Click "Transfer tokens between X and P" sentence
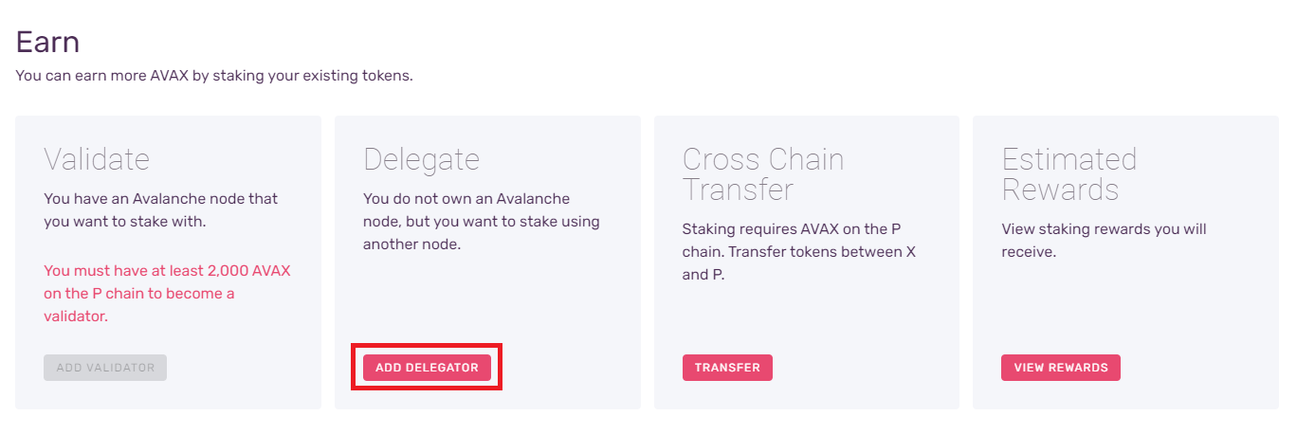This screenshot has height=434, width=1297. (x=825, y=252)
